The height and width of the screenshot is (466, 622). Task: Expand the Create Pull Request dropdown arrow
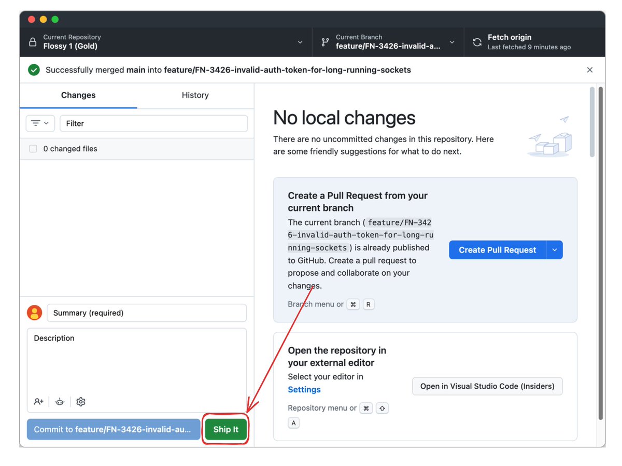(x=555, y=250)
